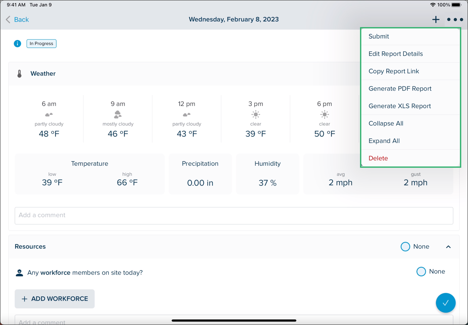This screenshot has width=468, height=325.
Task: Tap the In Progress status badge
Action: [42, 43]
